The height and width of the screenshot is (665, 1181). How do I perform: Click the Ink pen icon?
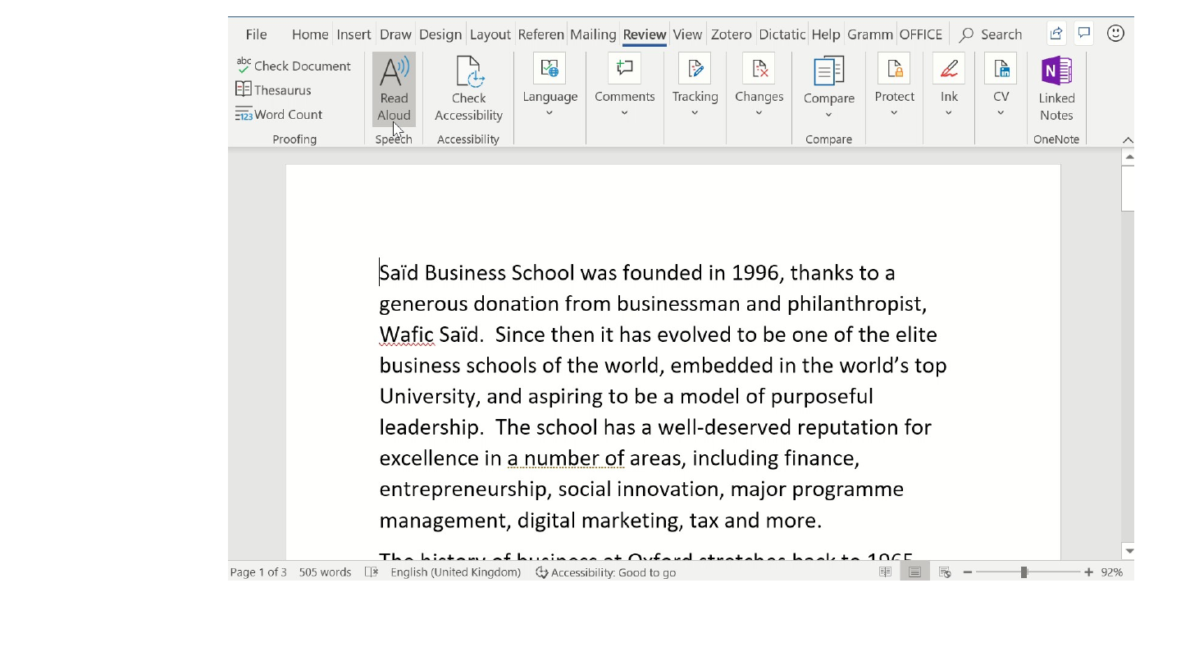tap(949, 69)
